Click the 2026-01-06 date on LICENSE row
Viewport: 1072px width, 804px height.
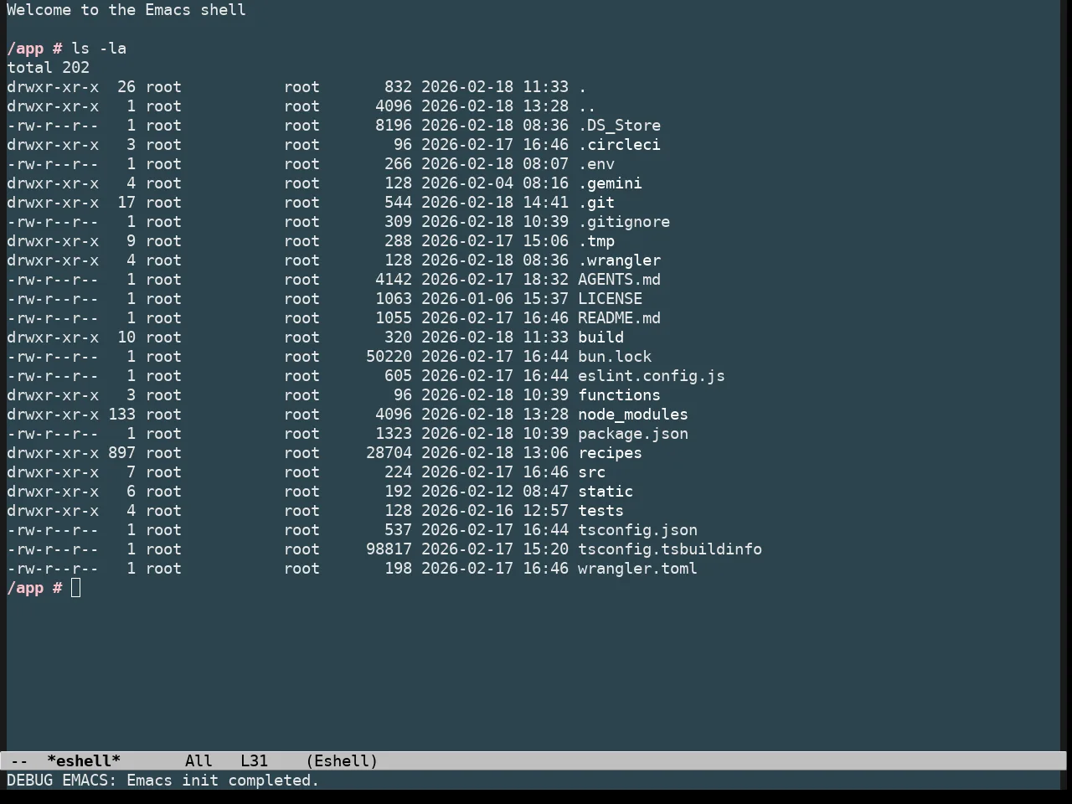pos(467,299)
